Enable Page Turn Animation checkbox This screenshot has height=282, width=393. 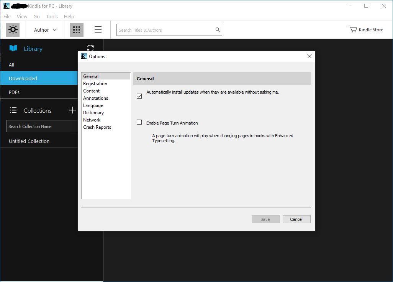139,122
